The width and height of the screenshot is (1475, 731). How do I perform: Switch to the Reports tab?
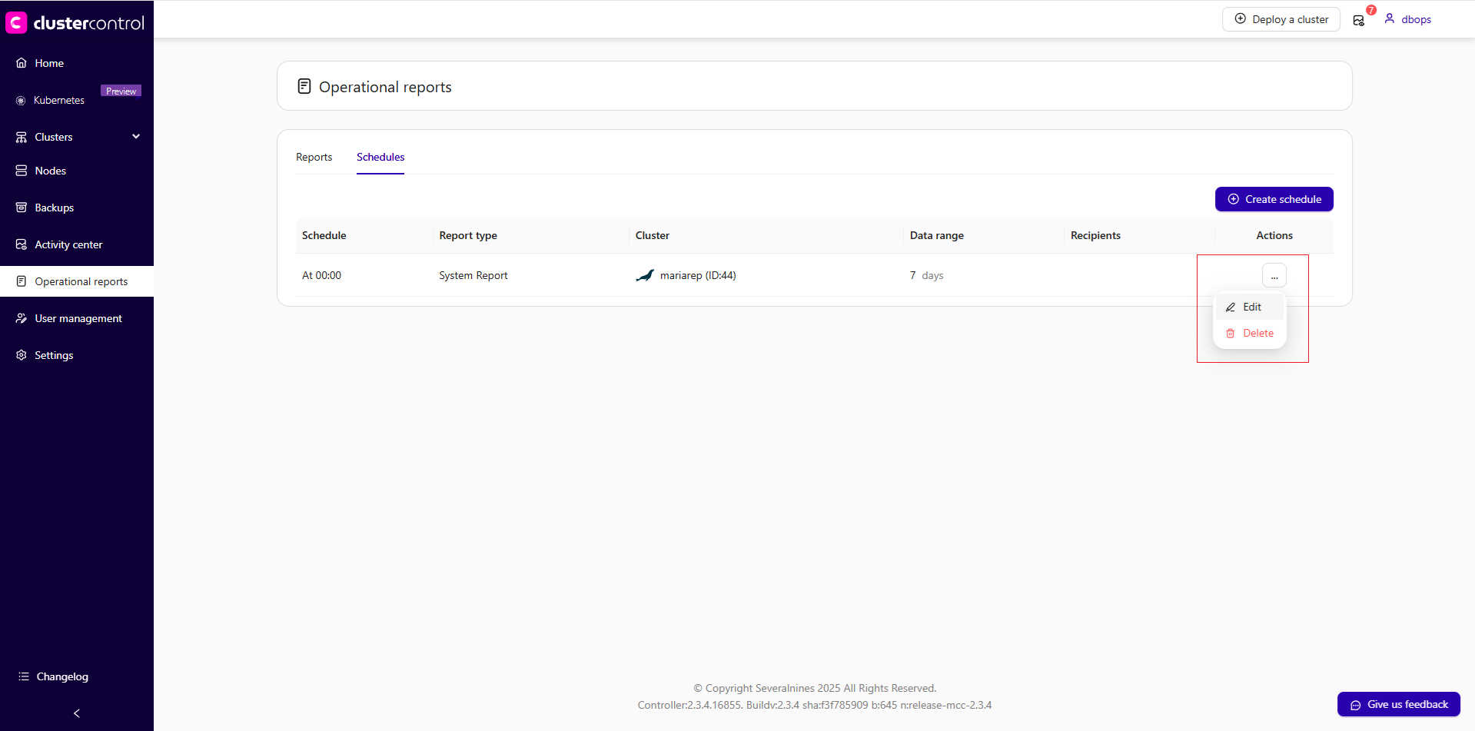[x=314, y=157]
